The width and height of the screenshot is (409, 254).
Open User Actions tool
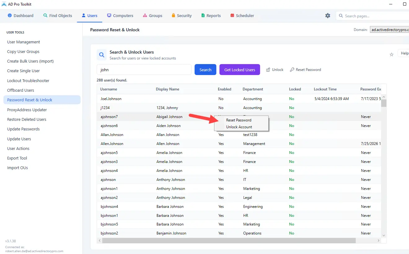(x=18, y=148)
